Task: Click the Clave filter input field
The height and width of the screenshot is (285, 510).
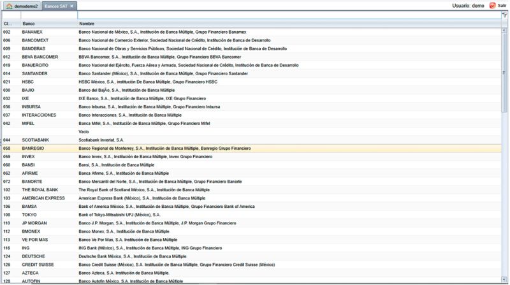Action: click(x=11, y=15)
